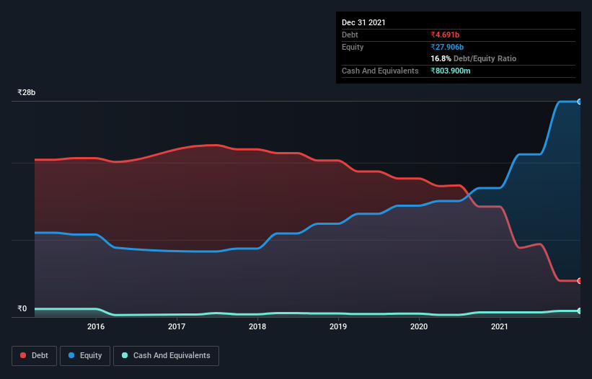Viewport: 592px width, 379px height.
Task: Click the ₹27.906b equity value
Action: coord(447,47)
